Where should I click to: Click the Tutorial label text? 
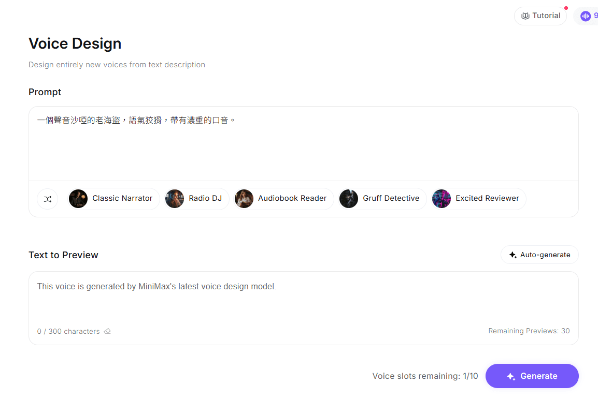click(547, 16)
